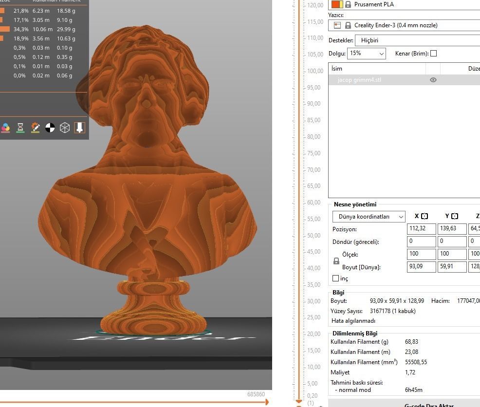Toggle the center of gravity marker icon
This screenshot has height=407, width=480.
click(50, 128)
